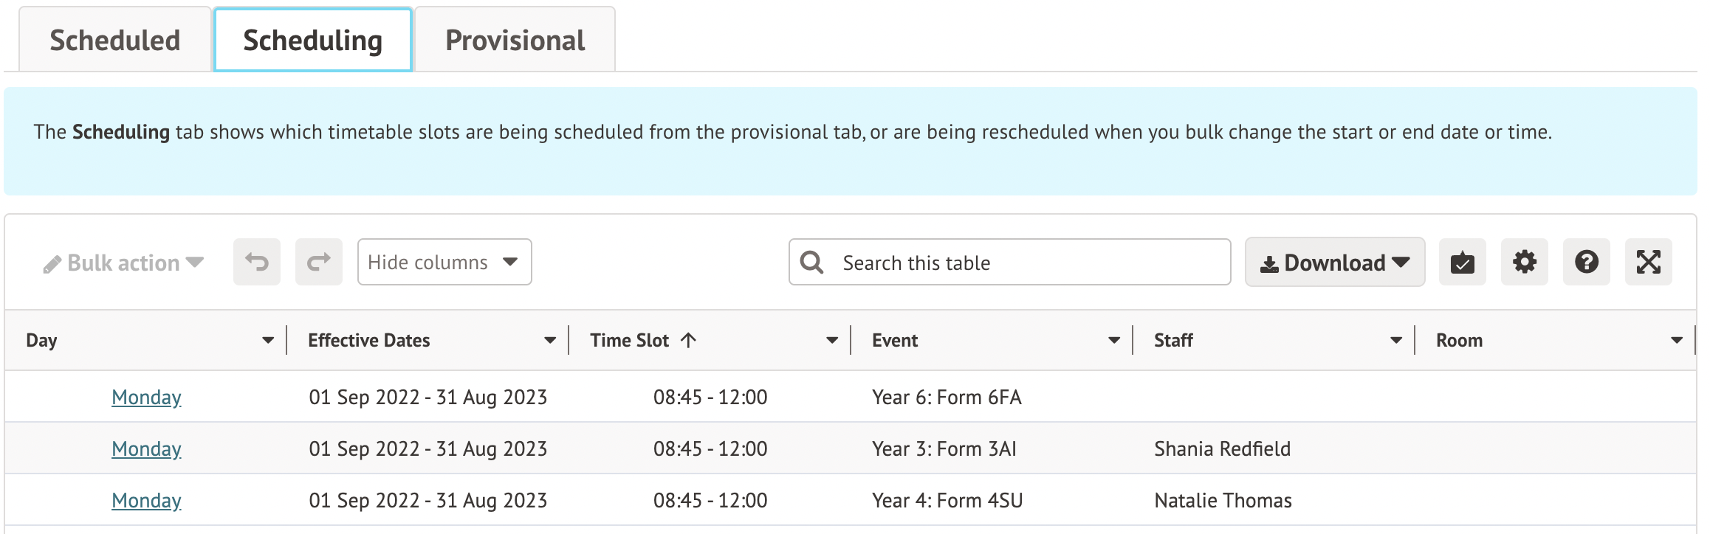Open the Download dropdown menu
1710x534 pixels.
[x=1335, y=263]
